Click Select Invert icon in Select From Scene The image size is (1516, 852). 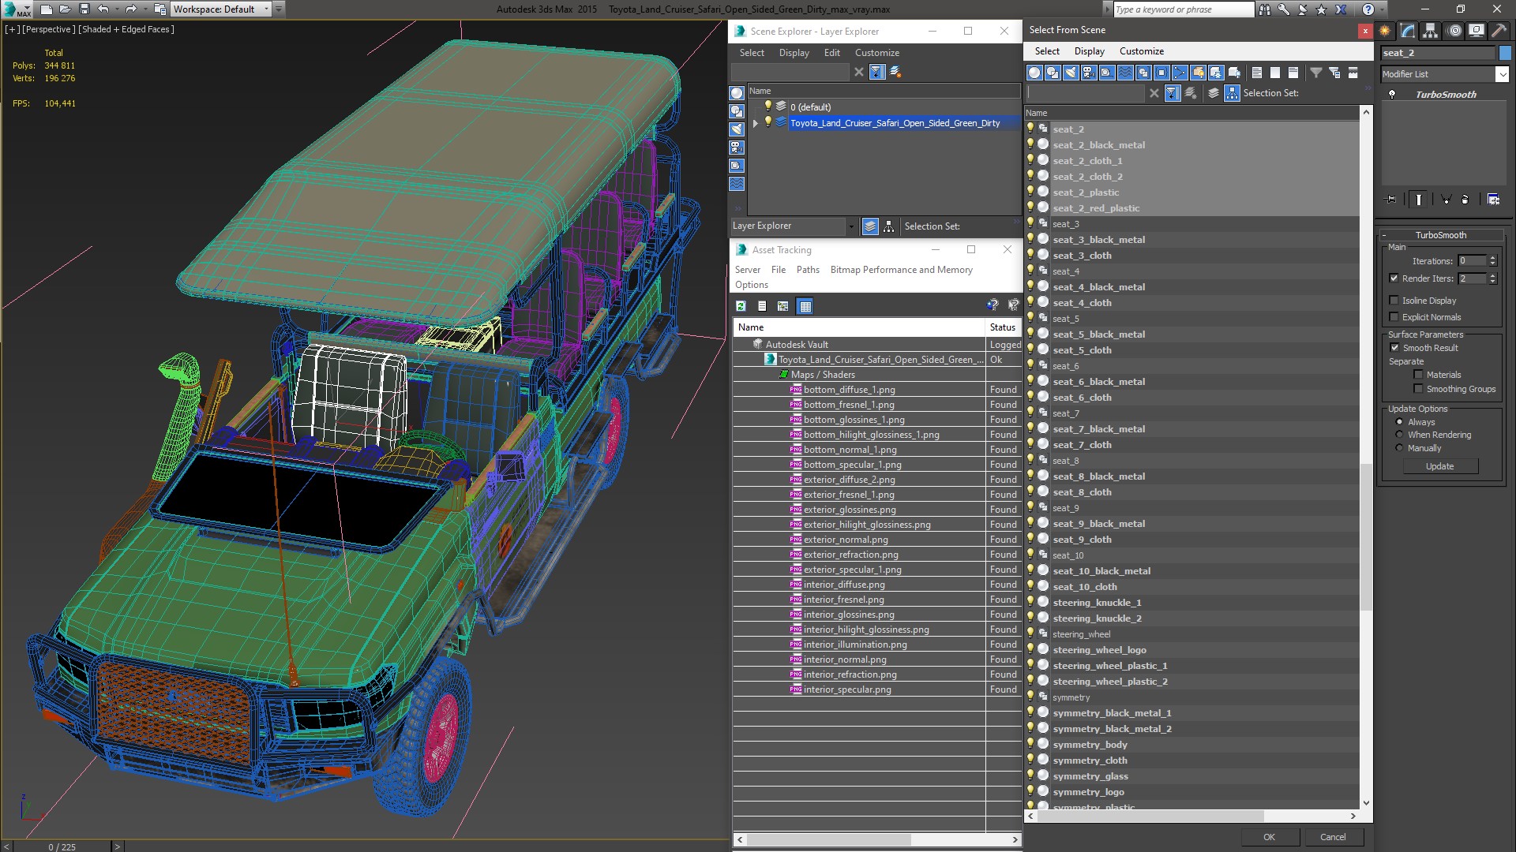click(1293, 73)
